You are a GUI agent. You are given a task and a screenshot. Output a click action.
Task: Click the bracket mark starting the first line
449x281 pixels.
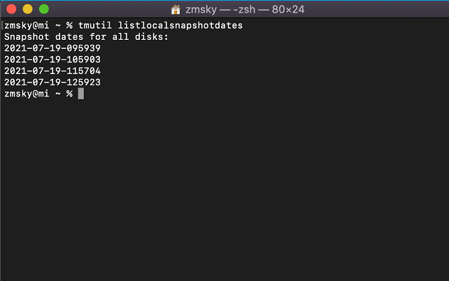click(3, 25)
